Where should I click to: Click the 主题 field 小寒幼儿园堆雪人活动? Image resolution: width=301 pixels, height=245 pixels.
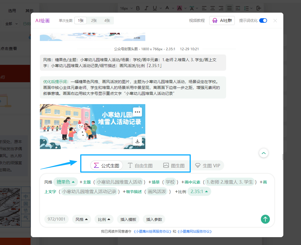point(119,182)
